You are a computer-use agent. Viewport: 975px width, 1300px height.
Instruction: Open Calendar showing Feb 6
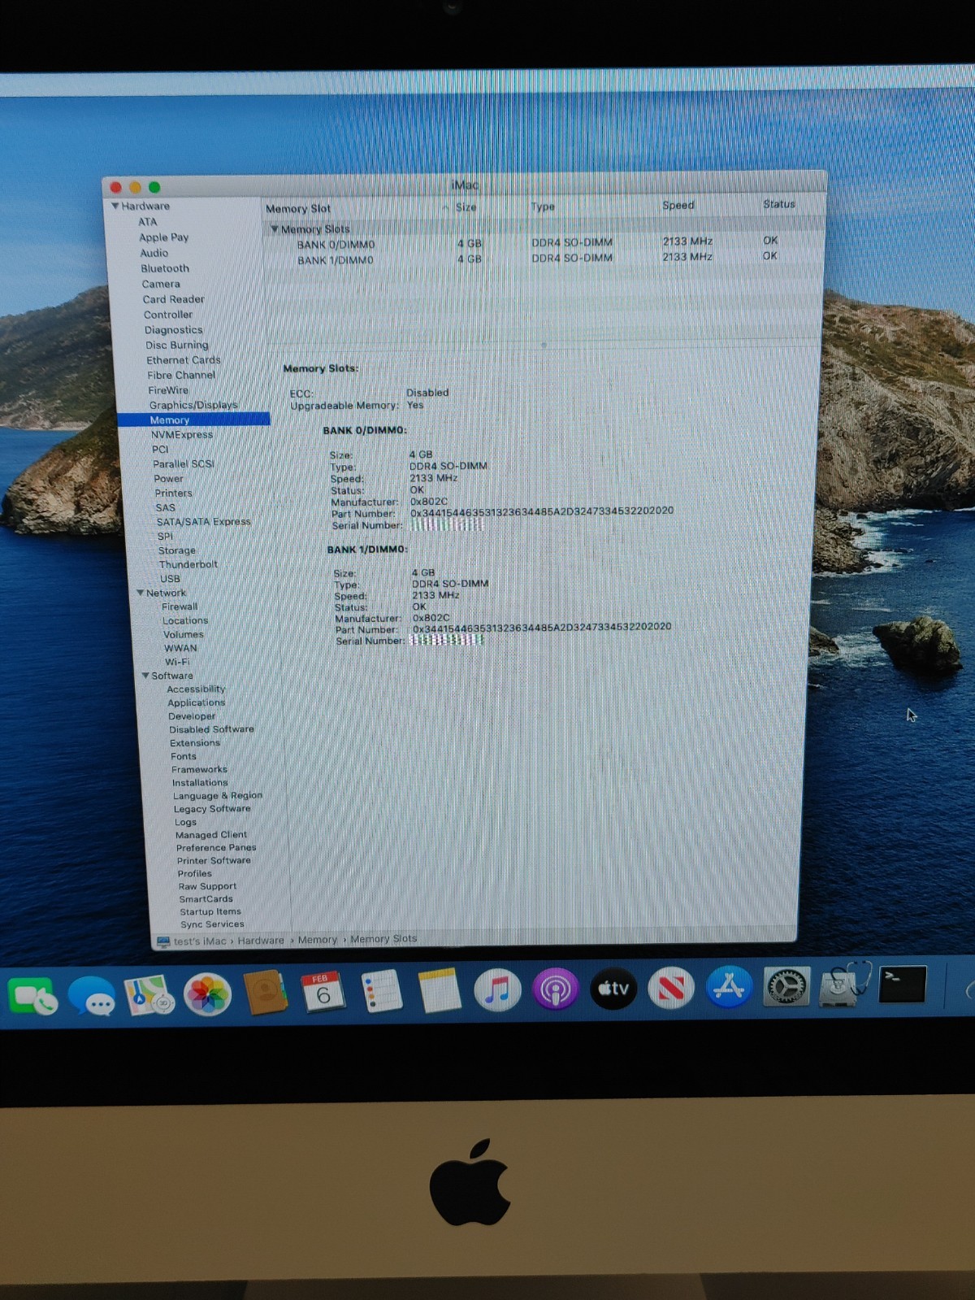click(x=323, y=993)
